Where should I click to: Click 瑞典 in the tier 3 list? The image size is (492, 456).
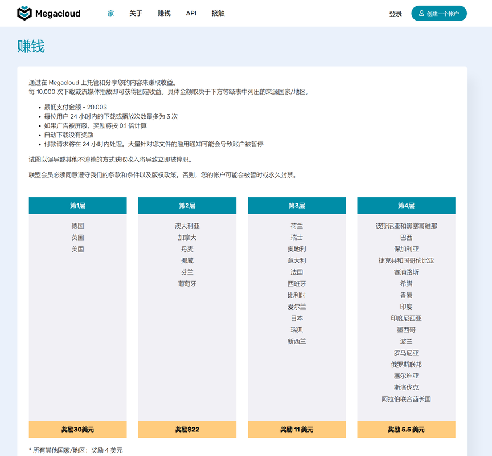[x=297, y=330]
